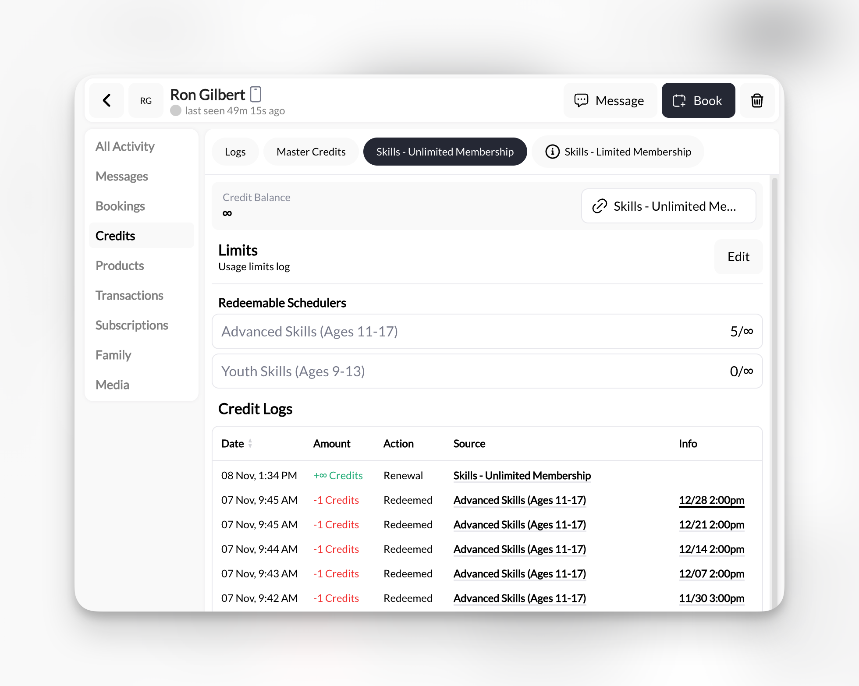Click the RG avatar thumbnail
Image resolution: width=859 pixels, height=686 pixels.
pyautogui.click(x=146, y=100)
